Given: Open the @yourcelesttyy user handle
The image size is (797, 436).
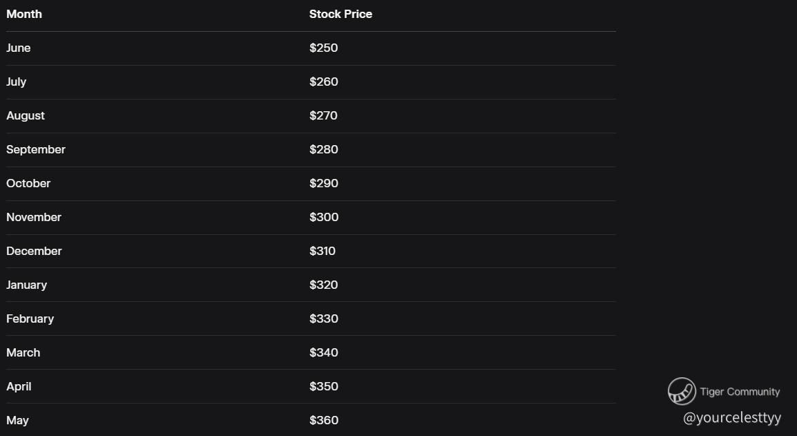Looking at the screenshot, I should click(732, 417).
